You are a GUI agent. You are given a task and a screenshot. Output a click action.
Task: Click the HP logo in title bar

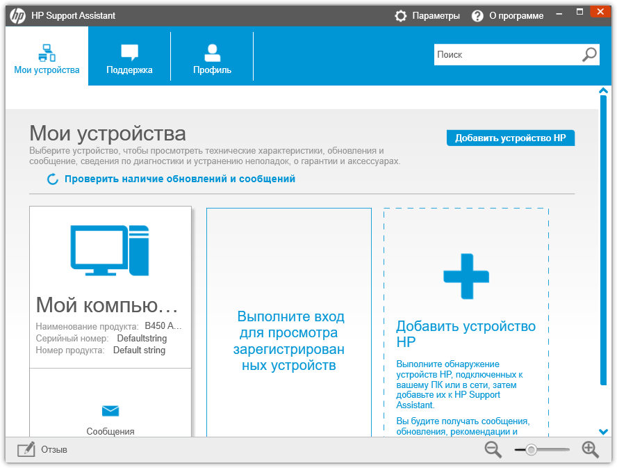tap(17, 16)
